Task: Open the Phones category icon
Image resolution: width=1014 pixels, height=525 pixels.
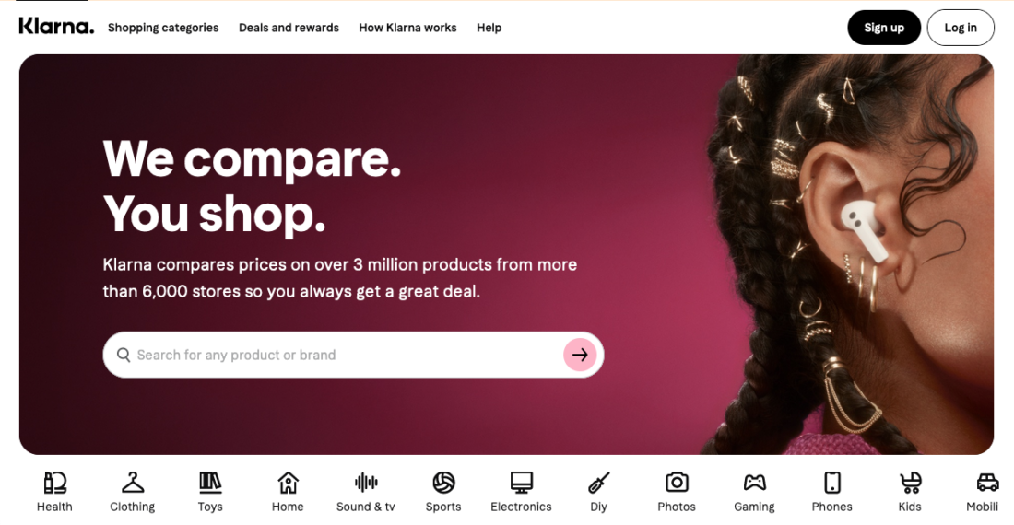Action: point(832,483)
